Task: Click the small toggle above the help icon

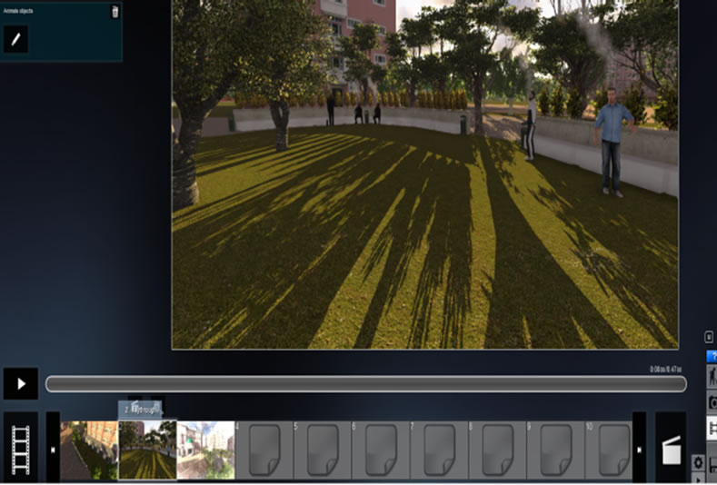Action: pos(709,336)
